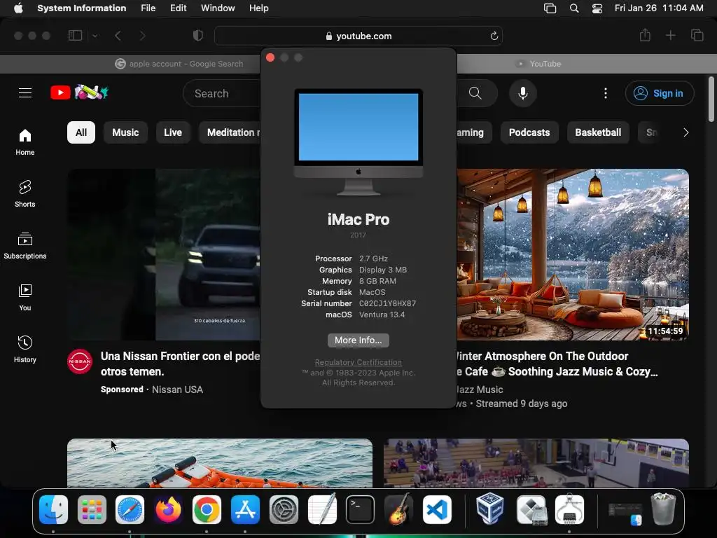Image resolution: width=717 pixels, height=538 pixels.
Task: Select the Live filter chip
Action: click(173, 132)
